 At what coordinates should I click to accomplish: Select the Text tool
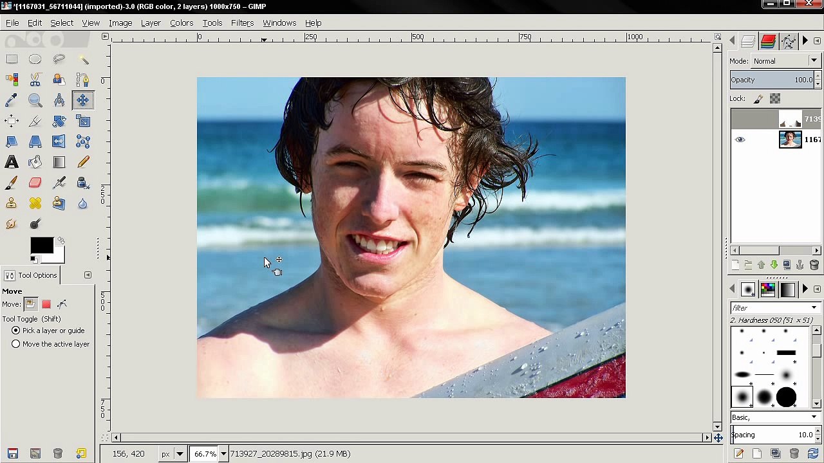[x=12, y=162]
